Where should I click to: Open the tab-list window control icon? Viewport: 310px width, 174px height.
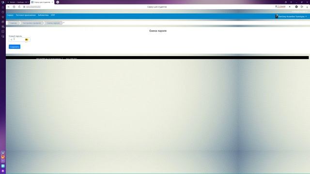286,2
